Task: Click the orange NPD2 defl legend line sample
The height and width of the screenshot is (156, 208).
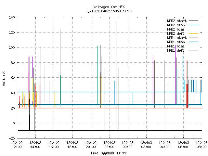Action: 194,33
